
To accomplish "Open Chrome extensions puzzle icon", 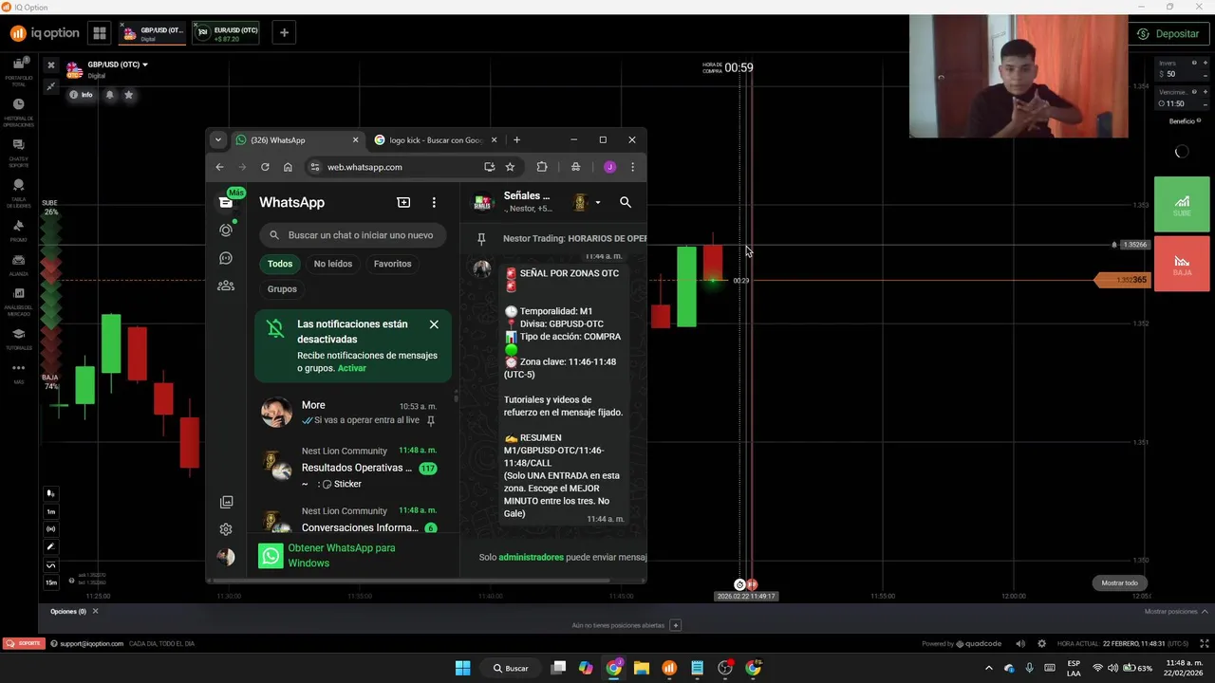I will click(542, 167).
